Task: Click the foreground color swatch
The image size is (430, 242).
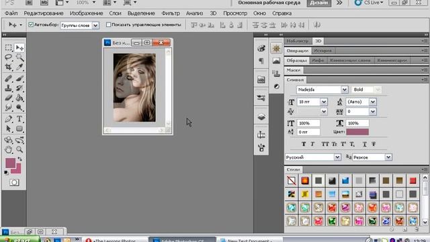Action: click(x=11, y=163)
